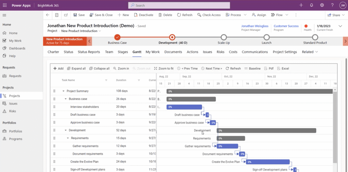This screenshot has height=172, width=348.
Task: Collapse the Requirements task group
Action: [x=68, y=138]
